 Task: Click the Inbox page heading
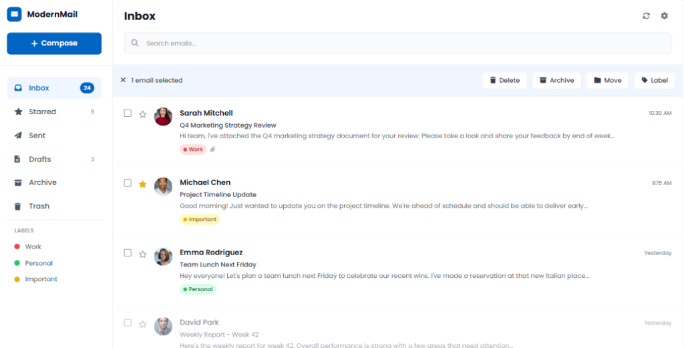[140, 16]
